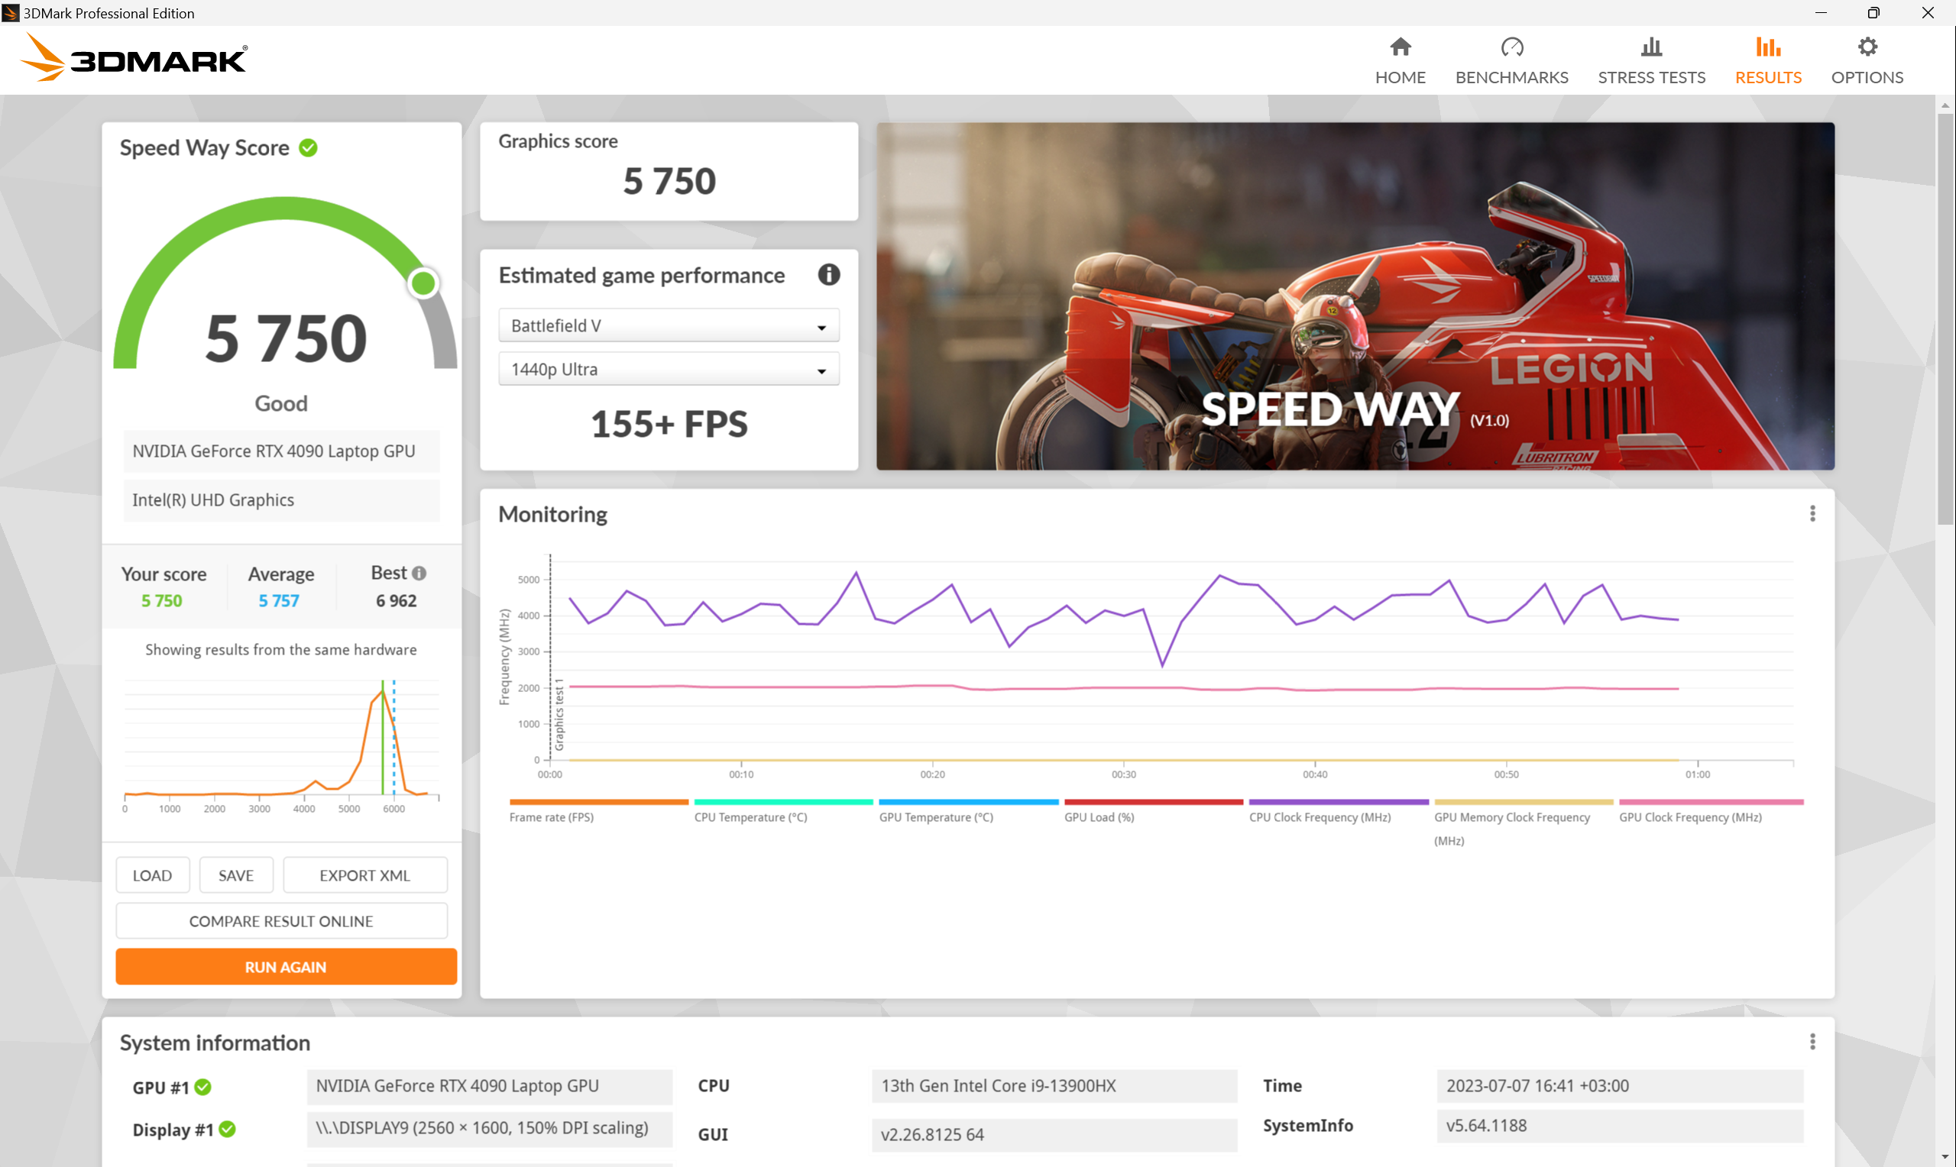Click the Graphics score 5 750 value

coord(669,182)
